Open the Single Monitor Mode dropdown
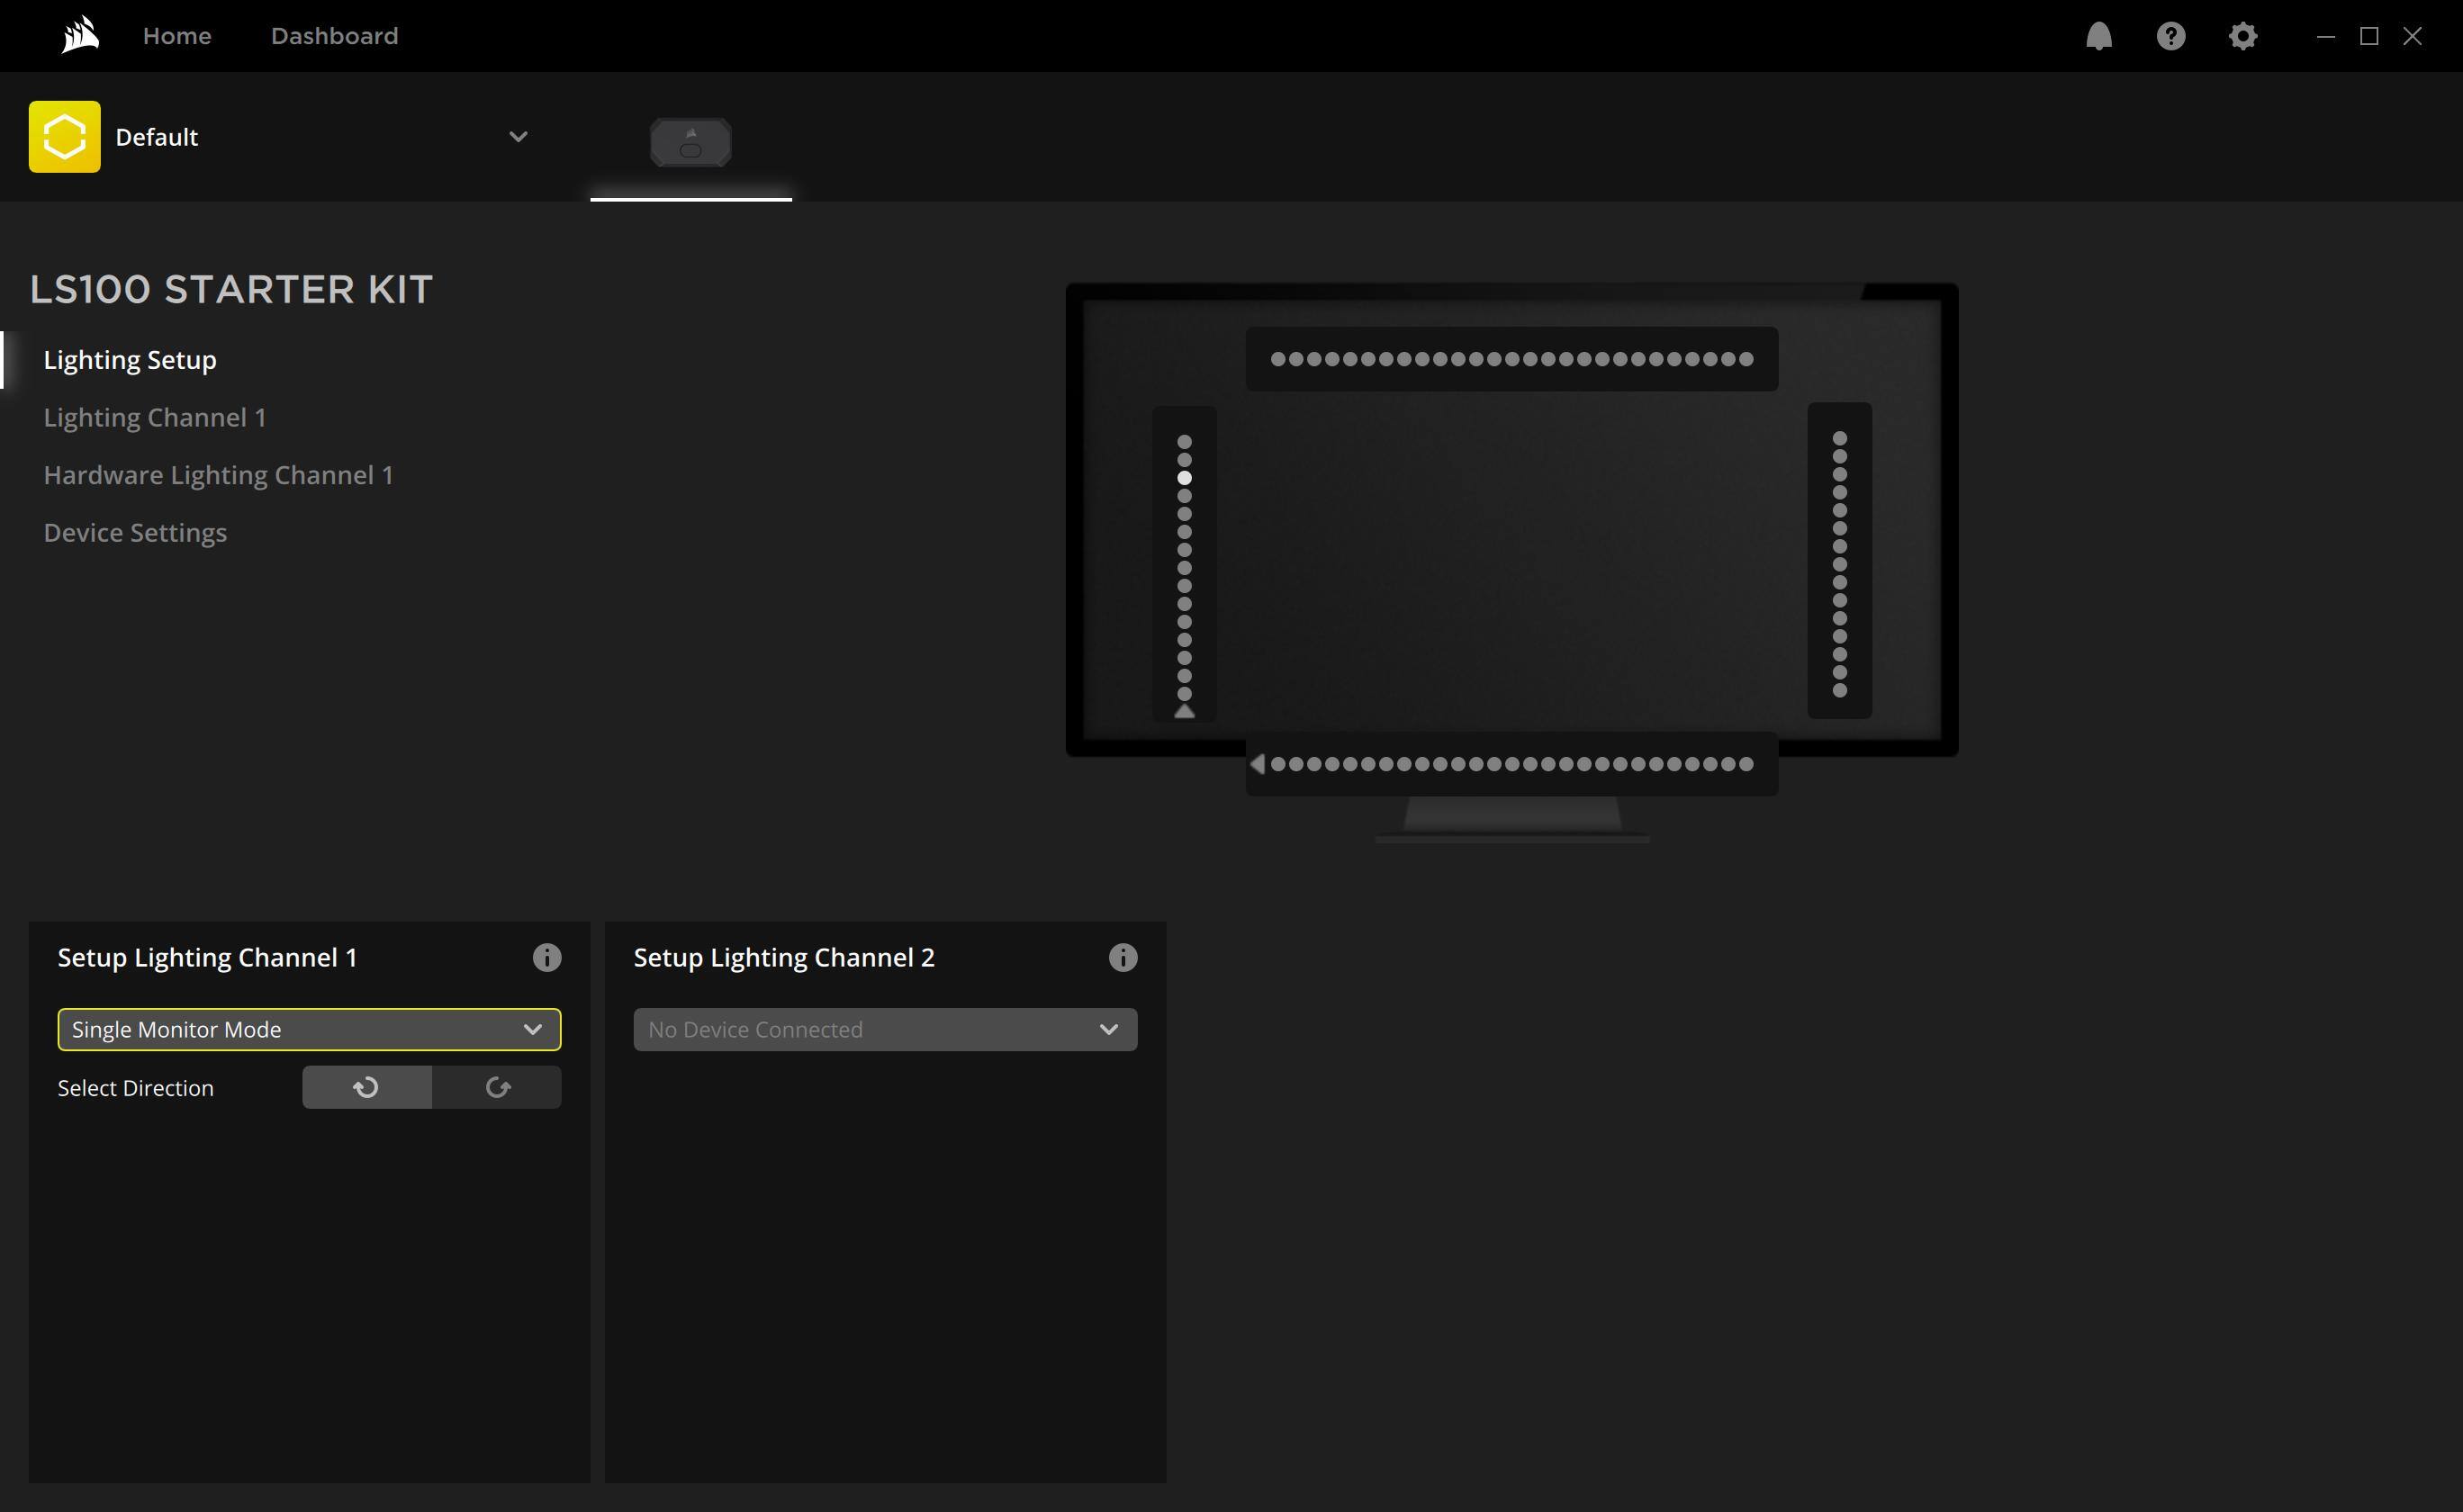Screen dimensions: 2463x1512 coord(309,1029)
